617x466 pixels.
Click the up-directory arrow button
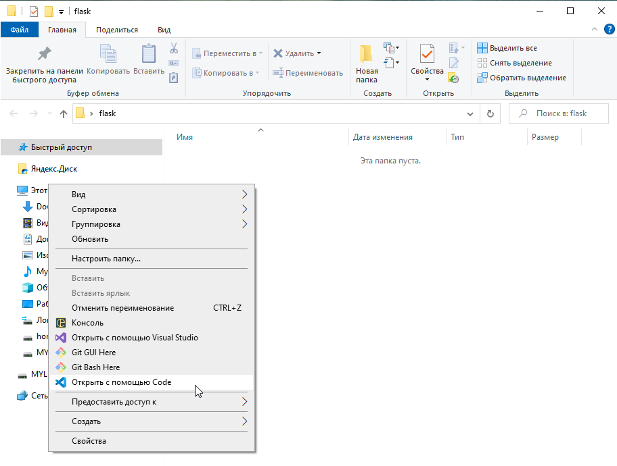point(64,114)
